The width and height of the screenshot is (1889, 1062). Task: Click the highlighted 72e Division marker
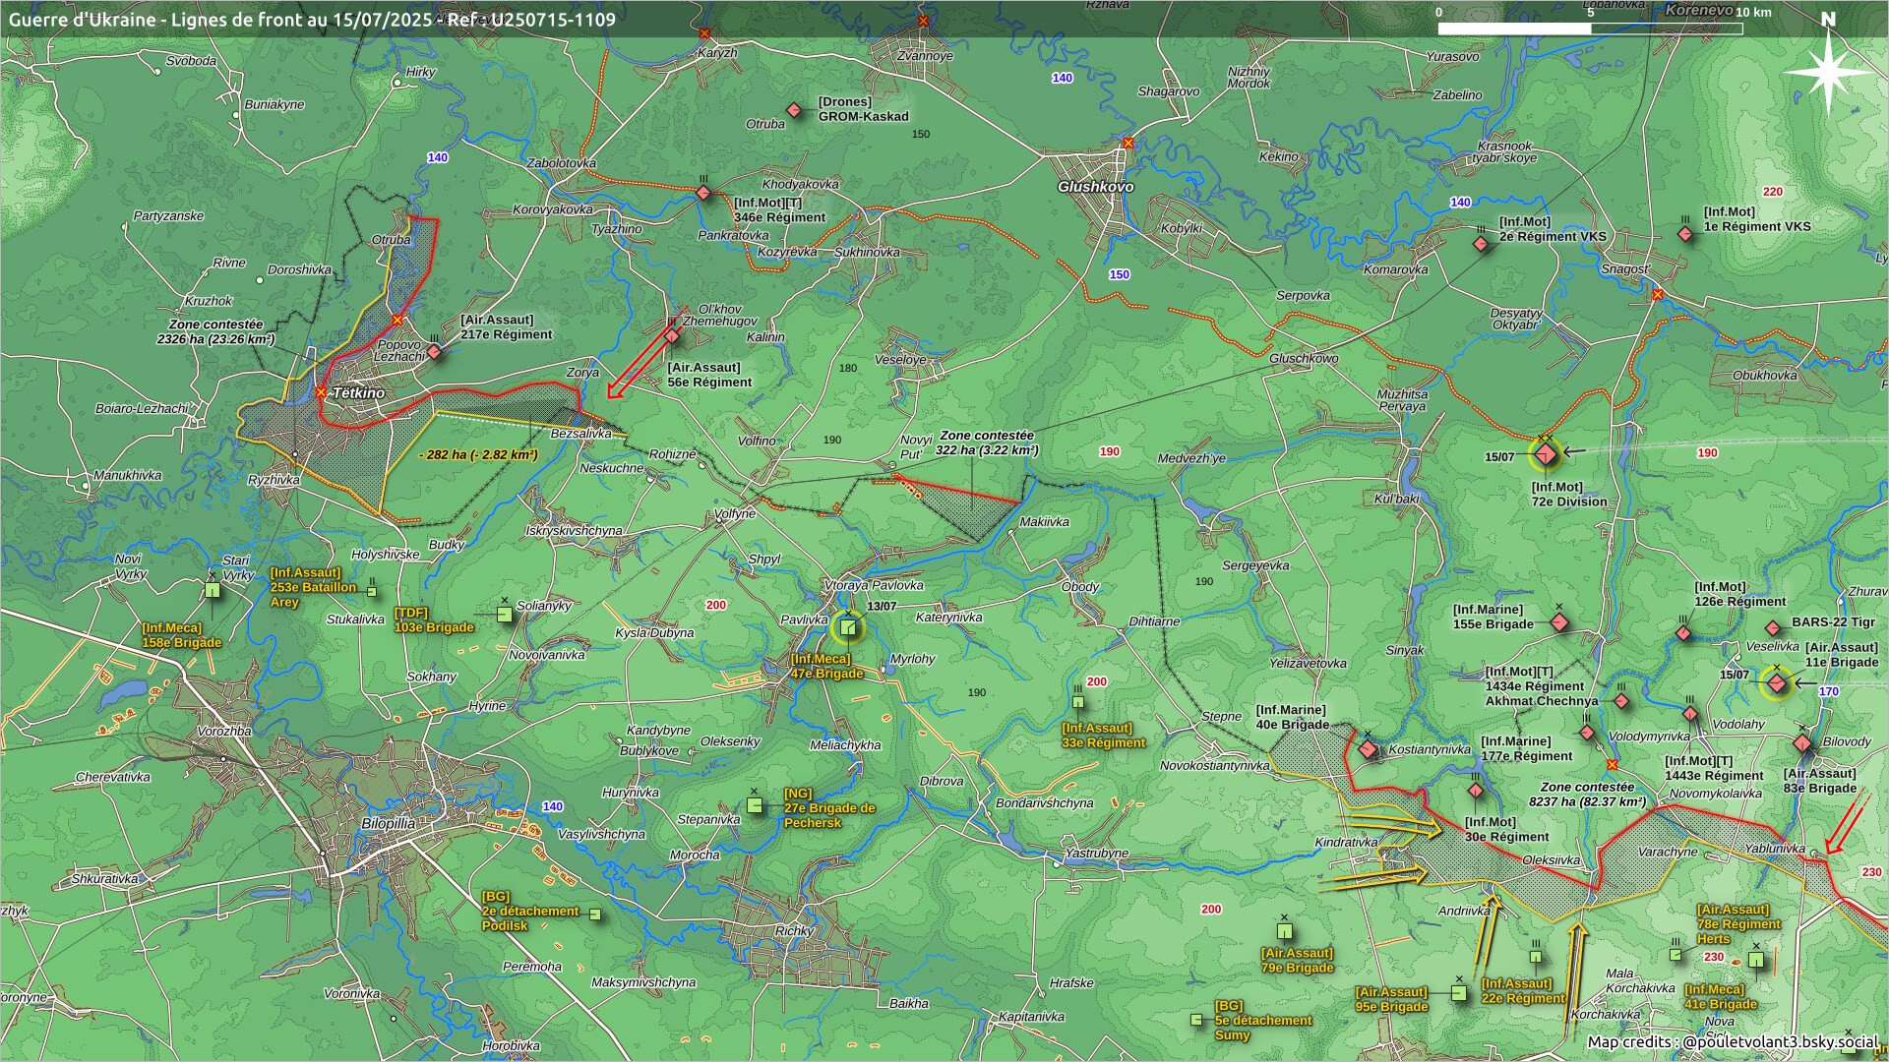click(x=1547, y=454)
